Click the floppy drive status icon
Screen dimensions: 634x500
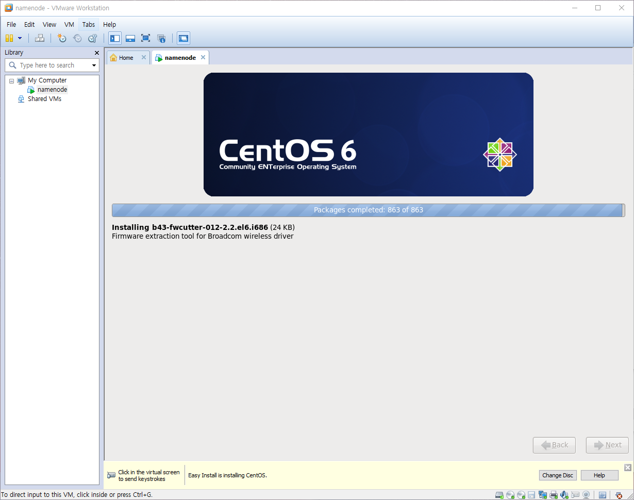531,495
